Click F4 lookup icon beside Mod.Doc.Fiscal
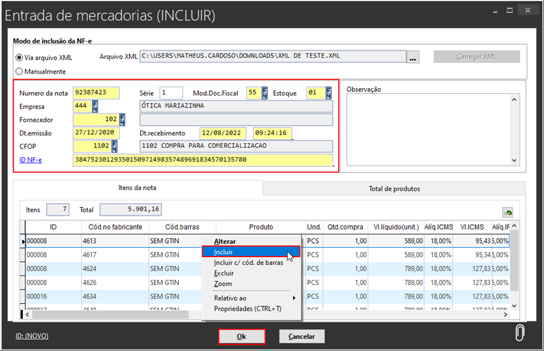Screen dimensions: 544x351 [x=265, y=93]
